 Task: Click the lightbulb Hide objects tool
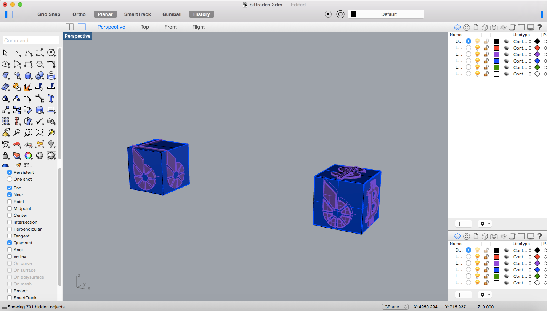[51, 144]
